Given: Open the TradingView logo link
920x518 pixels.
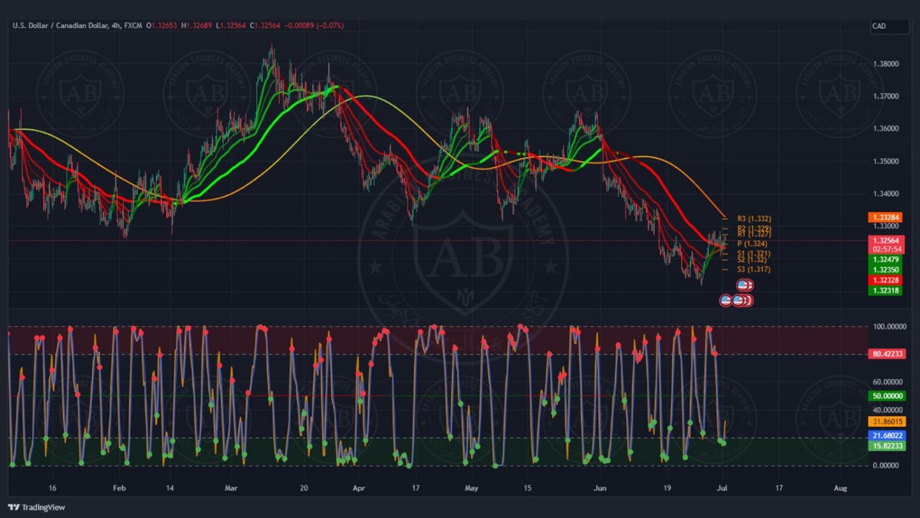Looking at the screenshot, I should (36, 507).
